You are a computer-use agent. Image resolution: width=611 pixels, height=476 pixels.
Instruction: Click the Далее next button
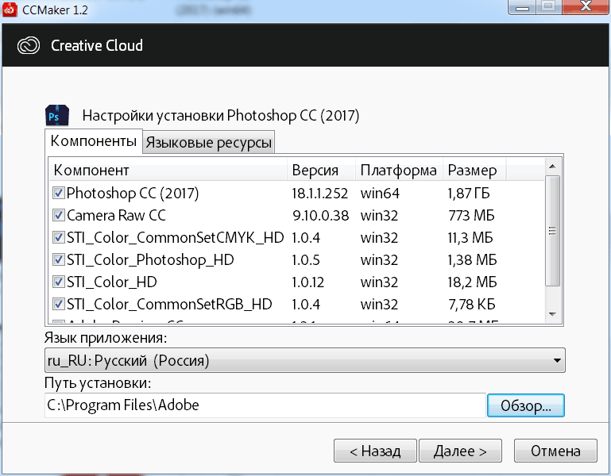pos(460,451)
